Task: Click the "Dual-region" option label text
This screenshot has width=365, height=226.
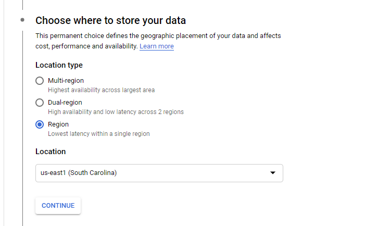Action: coord(65,103)
